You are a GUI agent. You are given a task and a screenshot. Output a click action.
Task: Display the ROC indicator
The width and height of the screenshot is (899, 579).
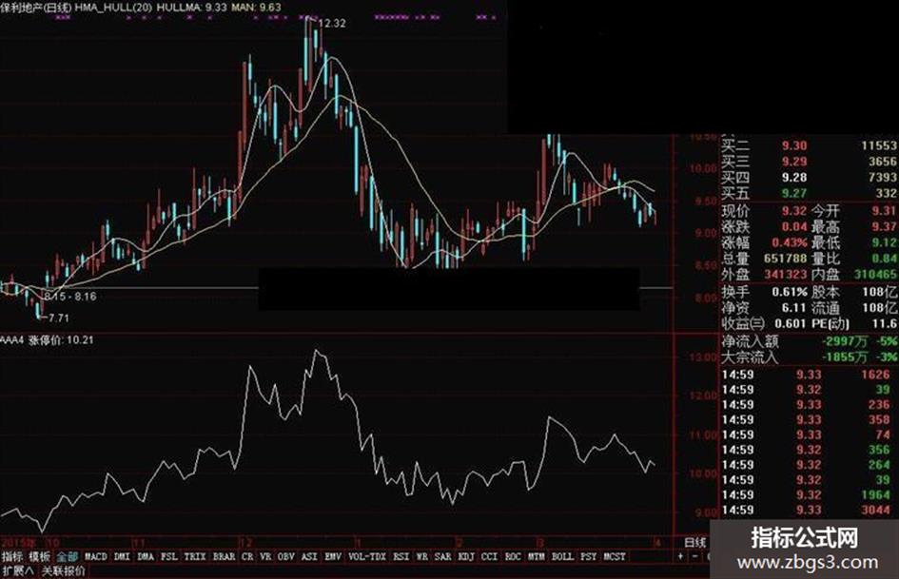(x=513, y=556)
